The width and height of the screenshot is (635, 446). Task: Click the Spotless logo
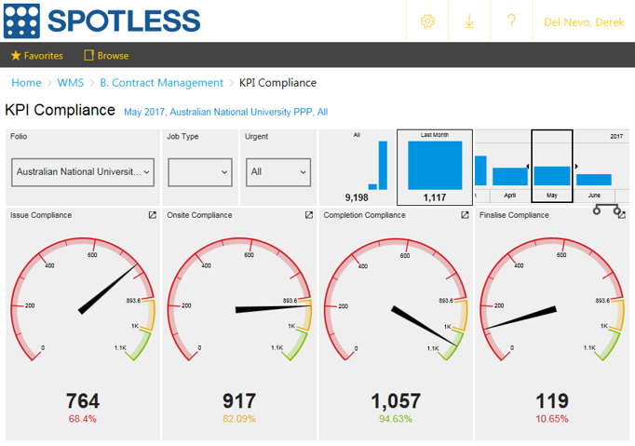101,20
